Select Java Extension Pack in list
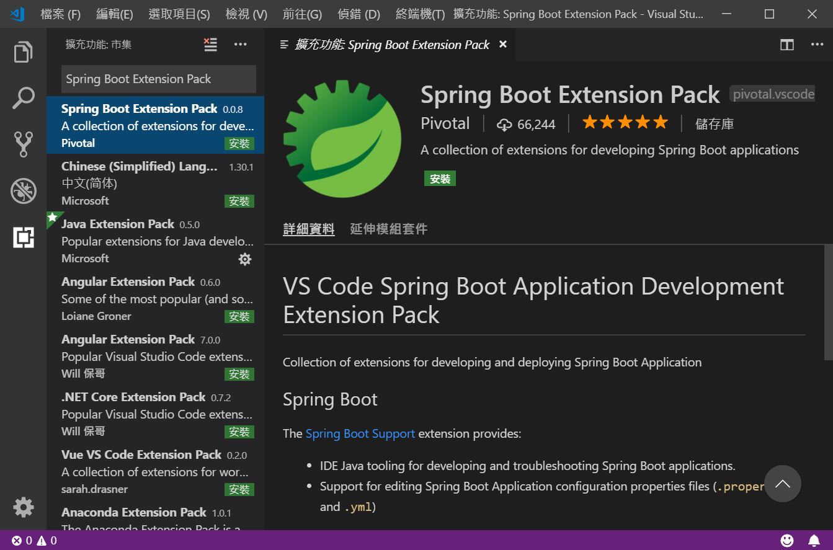The image size is (833, 550). click(x=155, y=241)
